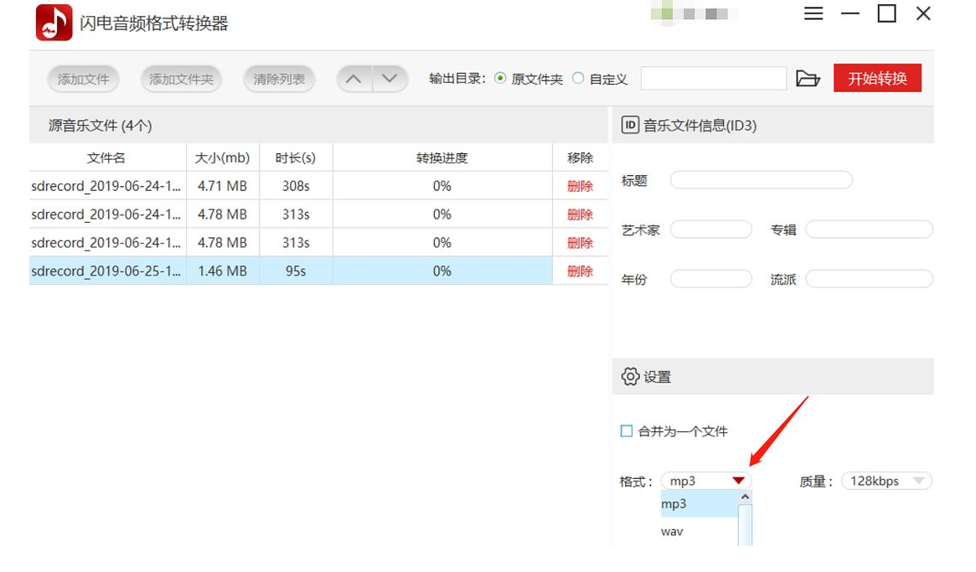The height and width of the screenshot is (572, 976).
Task: Delete the third row 4.78 MB file
Action: click(580, 243)
